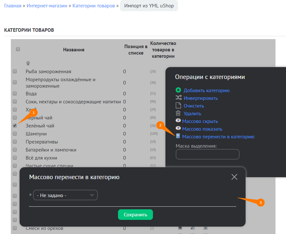Viewport: 286px width, 234px height.
Task: Open the Импорт из YML uShop tab
Action: pyautogui.click(x=149, y=6)
